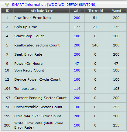Click the Start/Stop Count row
Screen dimensions: 127x132
(64, 36)
